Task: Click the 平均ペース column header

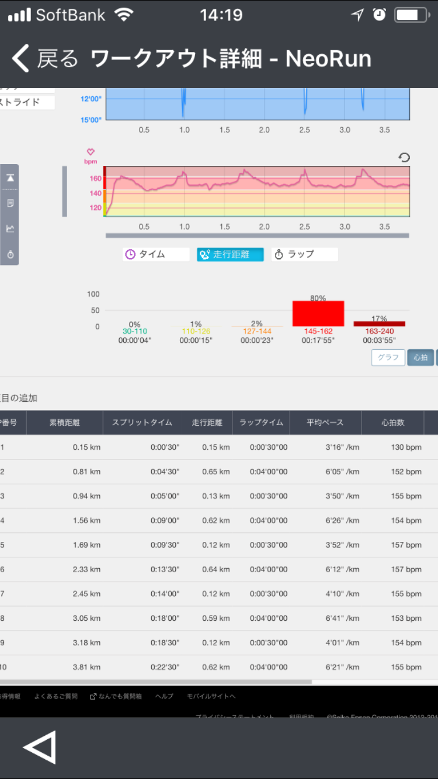Action: pyautogui.click(x=325, y=422)
